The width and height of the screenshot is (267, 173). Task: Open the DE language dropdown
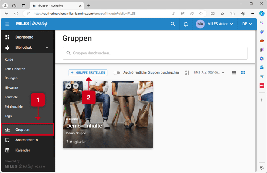tap(247, 24)
